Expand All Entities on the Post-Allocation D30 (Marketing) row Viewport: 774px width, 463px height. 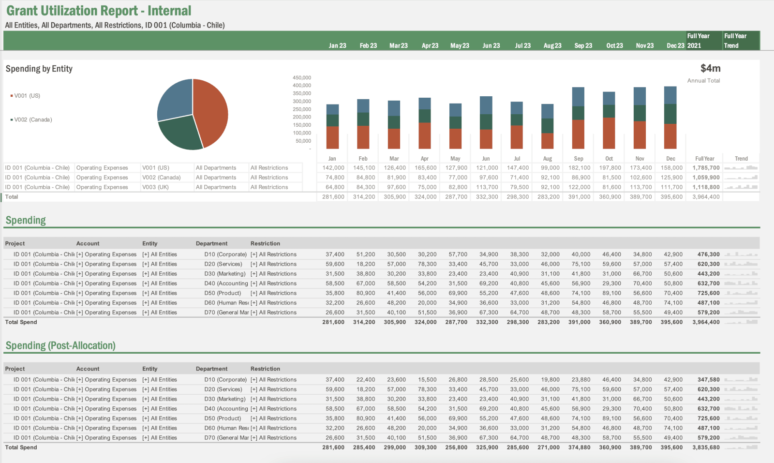pyautogui.click(x=145, y=399)
